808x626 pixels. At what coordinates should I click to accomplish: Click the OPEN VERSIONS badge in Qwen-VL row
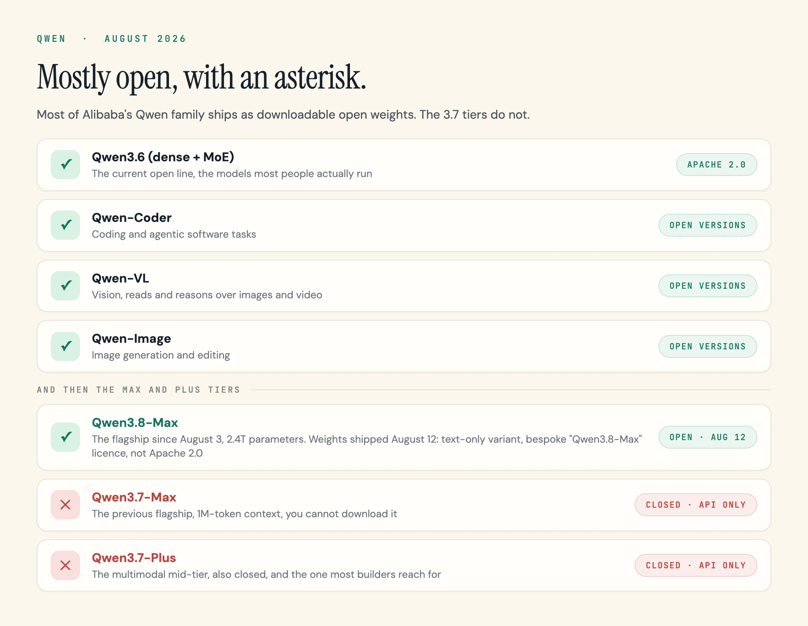707,285
